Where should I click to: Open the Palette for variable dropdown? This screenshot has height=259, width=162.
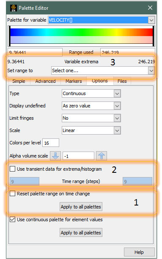(151, 20)
